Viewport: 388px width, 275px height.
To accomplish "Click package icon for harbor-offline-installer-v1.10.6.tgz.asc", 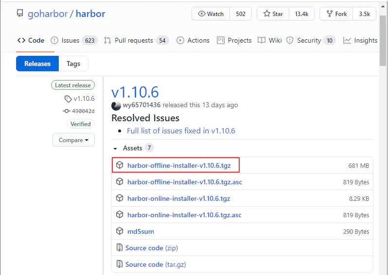I will [x=120, y=181].
